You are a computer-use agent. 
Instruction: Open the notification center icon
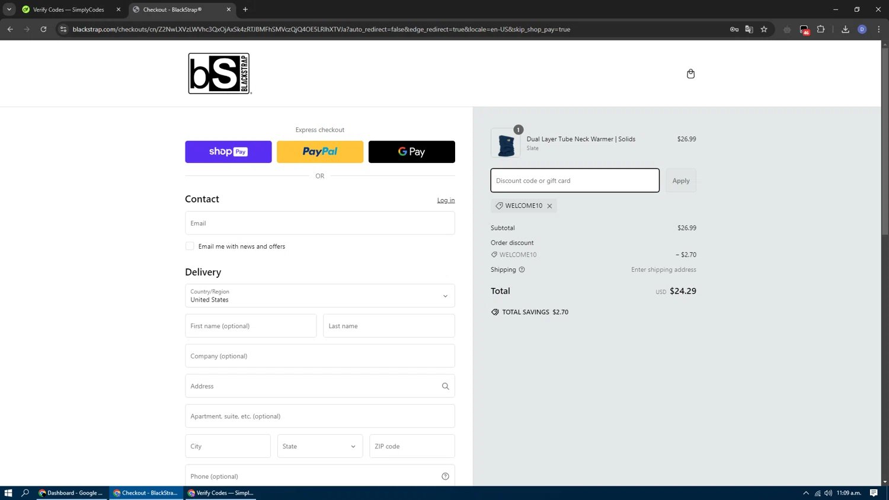click(x=874, y=493)
